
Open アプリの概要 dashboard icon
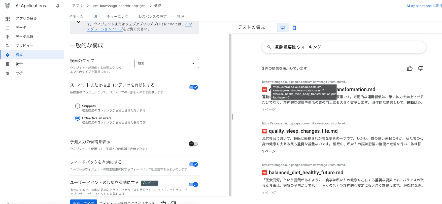[8, 18]
